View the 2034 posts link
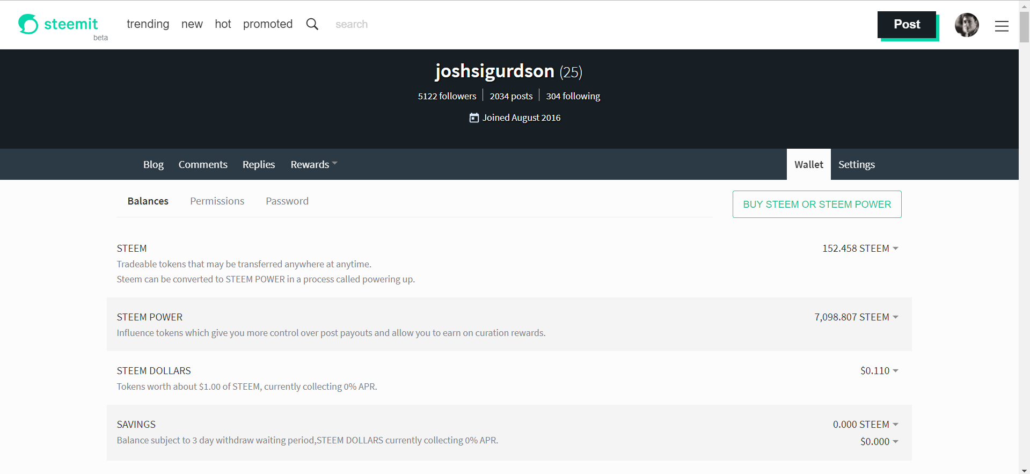This screenshot has height=474, width=1030. (x=511, y=96)
